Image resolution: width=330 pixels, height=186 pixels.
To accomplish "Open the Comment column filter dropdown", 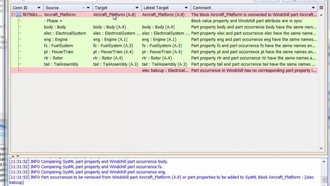I will click(313, 8).
